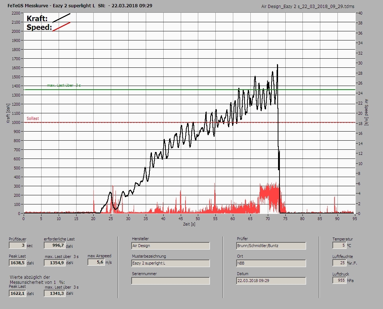Click the 40 tick on the Air Speed axis
The height and width of the screenshot is (309, 383).
(x=360, y=13)
